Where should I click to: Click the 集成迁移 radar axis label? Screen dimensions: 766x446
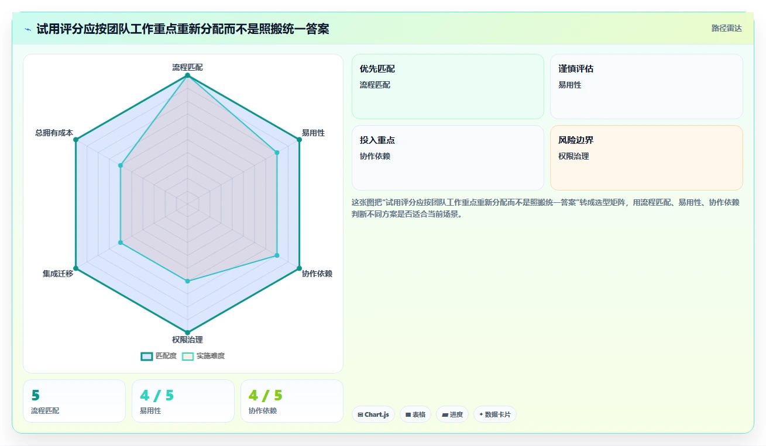pyautogui.click(x=58, y=274)
